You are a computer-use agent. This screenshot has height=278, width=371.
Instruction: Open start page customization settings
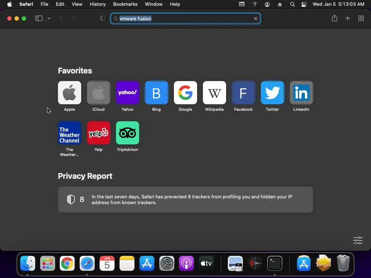click(x=358, y=240)
